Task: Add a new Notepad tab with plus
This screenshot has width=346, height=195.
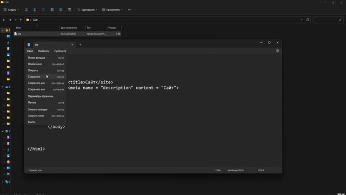Action: (81, 44)
